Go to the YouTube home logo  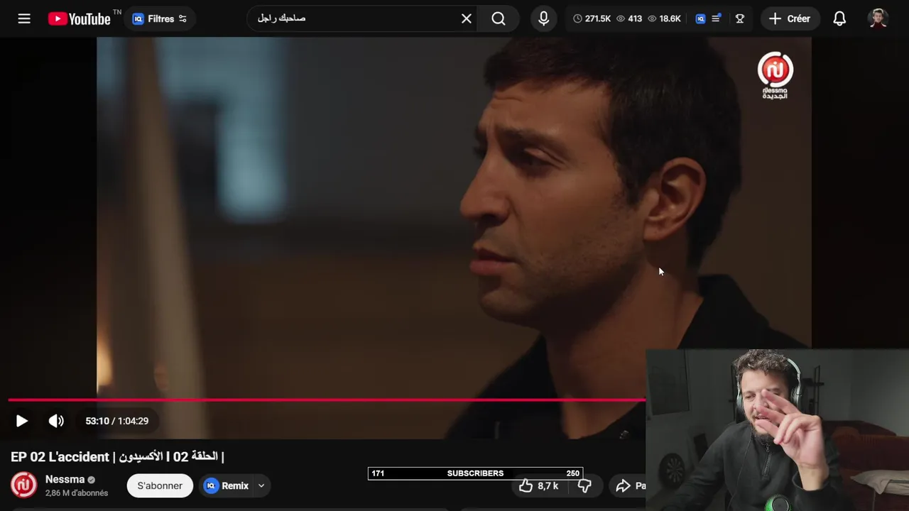[80, 18]
